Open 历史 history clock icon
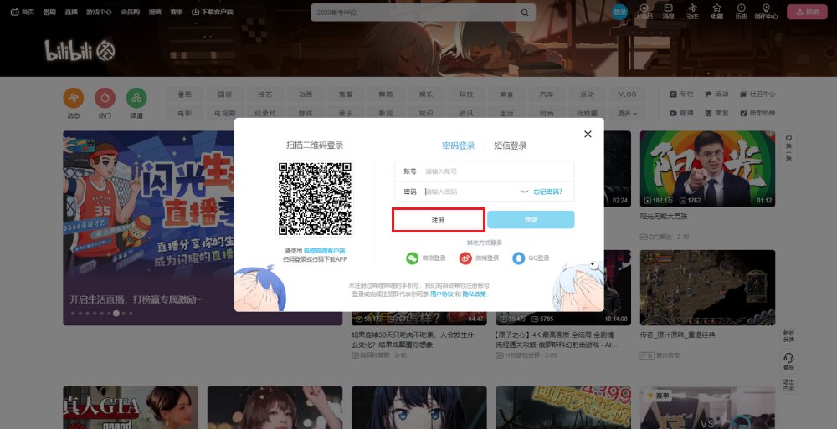 coord(742,11)
